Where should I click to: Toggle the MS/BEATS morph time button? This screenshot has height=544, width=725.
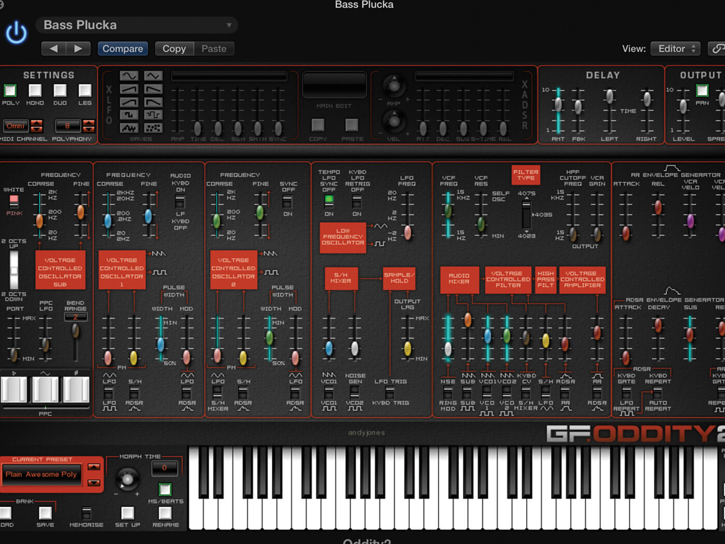coord(165,490)
